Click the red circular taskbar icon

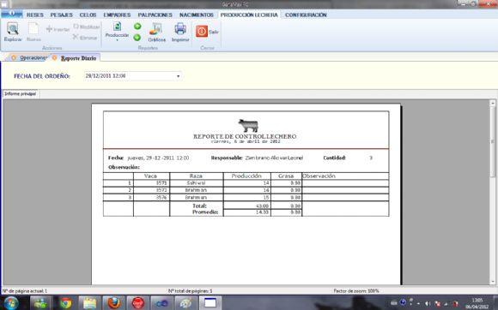click(x=138, y=303)
